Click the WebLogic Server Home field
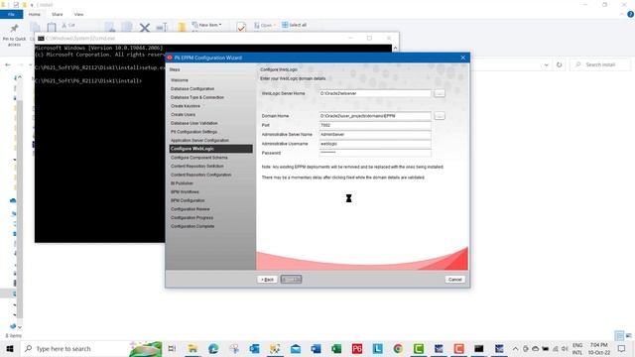 (375, 93)
